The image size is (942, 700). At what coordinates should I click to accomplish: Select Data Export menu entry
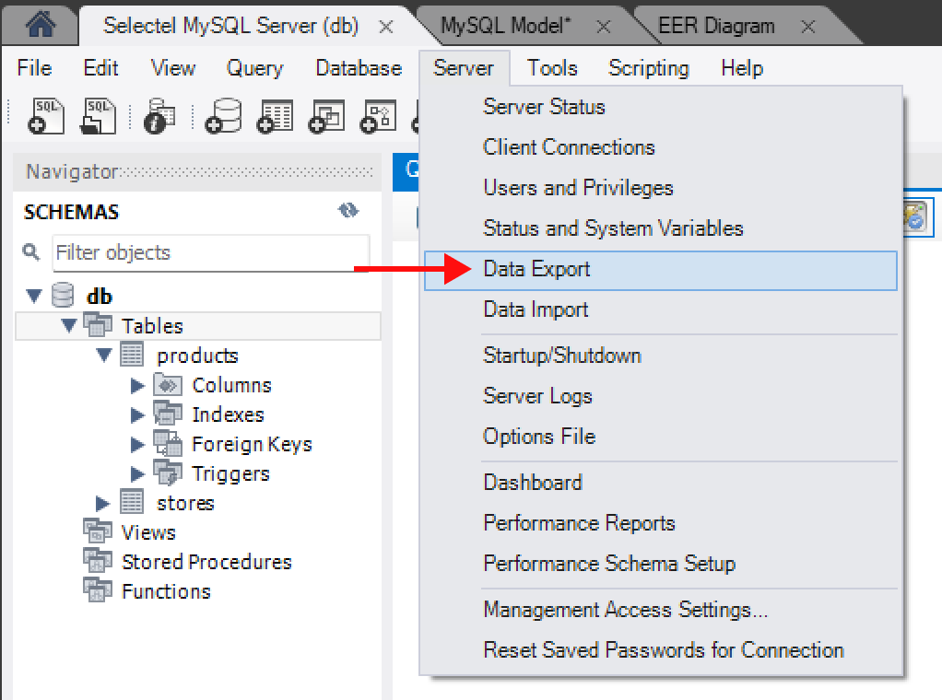click(661, 270)
